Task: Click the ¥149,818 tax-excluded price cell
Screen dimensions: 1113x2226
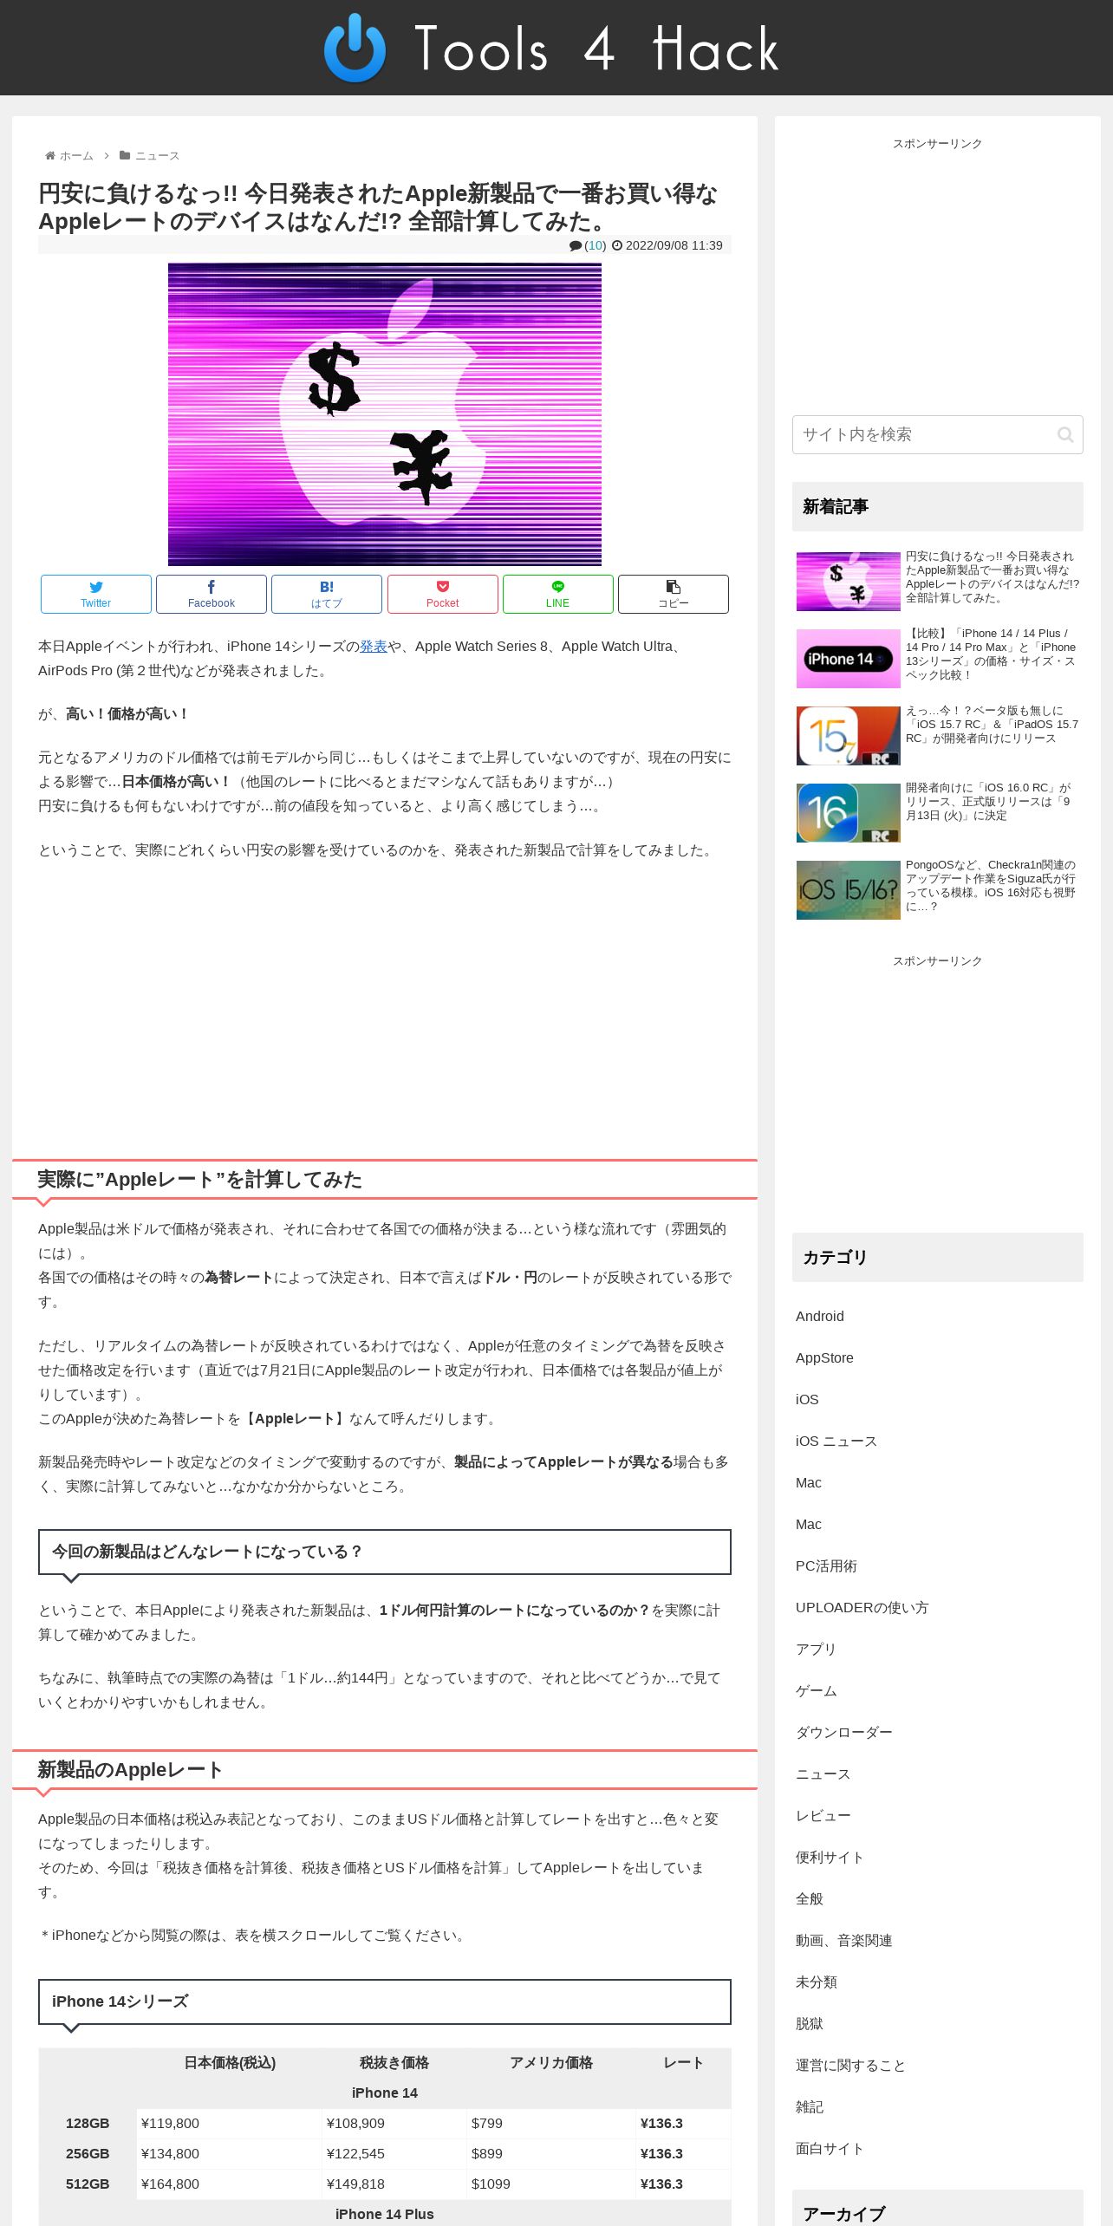Action: point(394,2184)
